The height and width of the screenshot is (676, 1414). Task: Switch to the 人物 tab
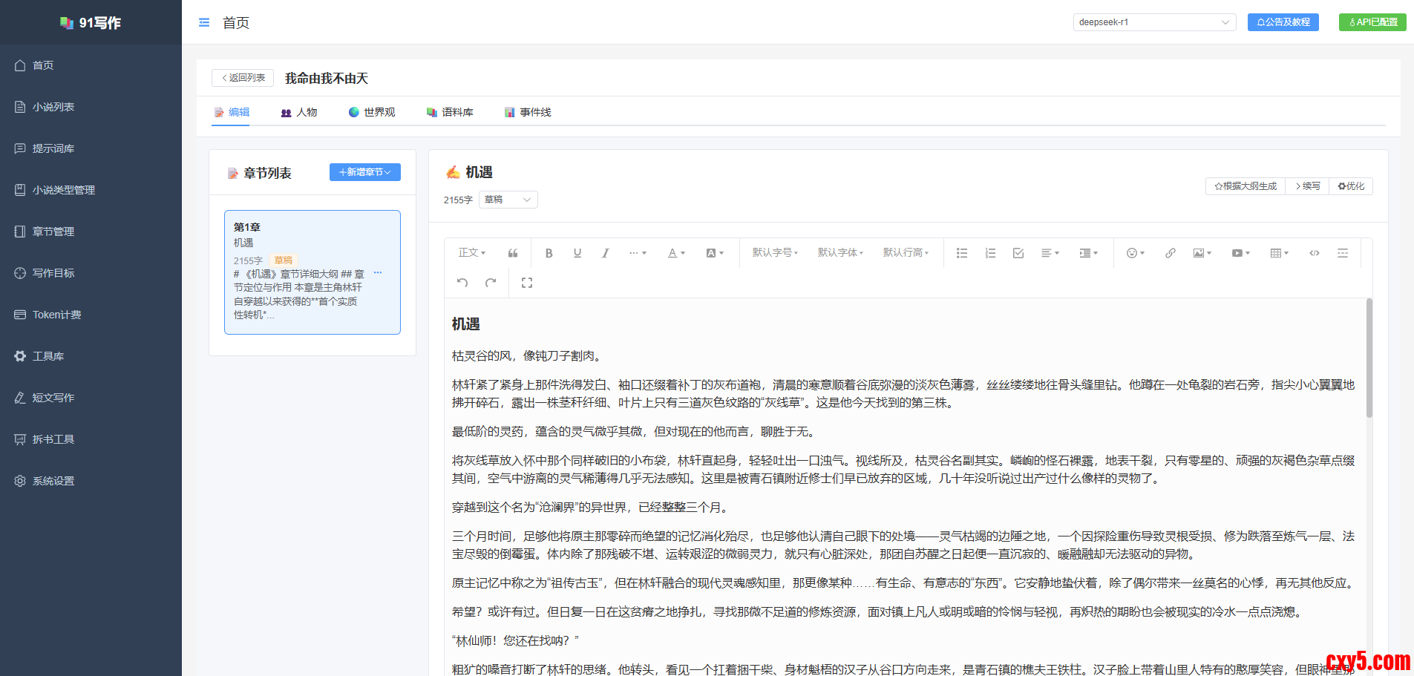pos(299,112)
